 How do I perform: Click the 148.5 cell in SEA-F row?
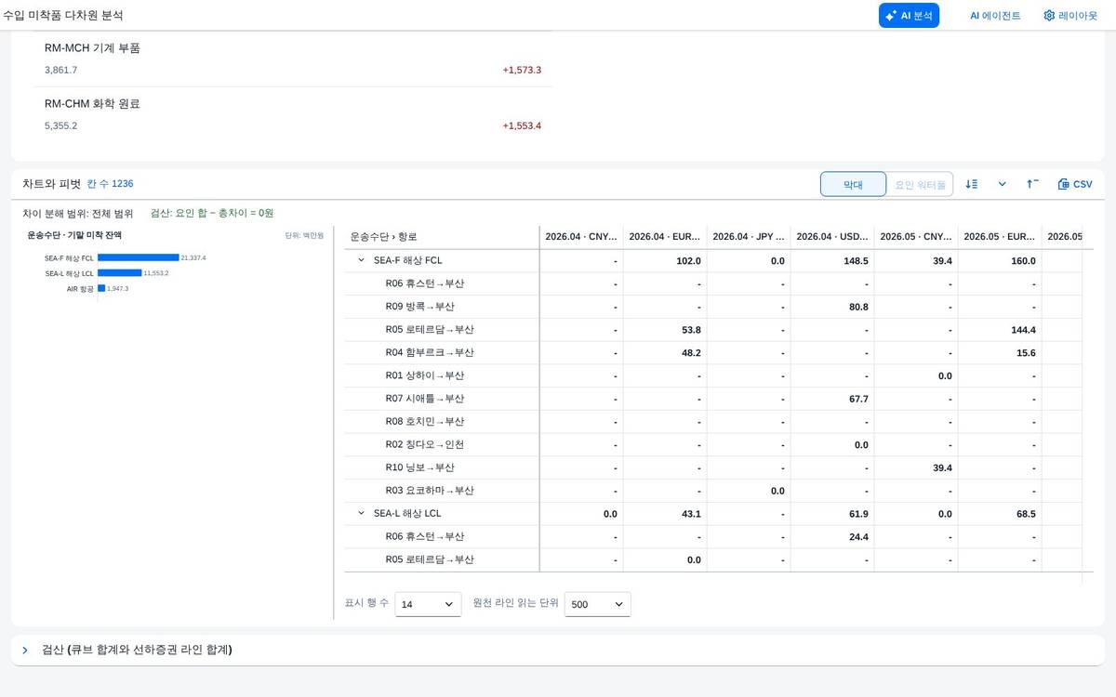click(x=832, y=261)
